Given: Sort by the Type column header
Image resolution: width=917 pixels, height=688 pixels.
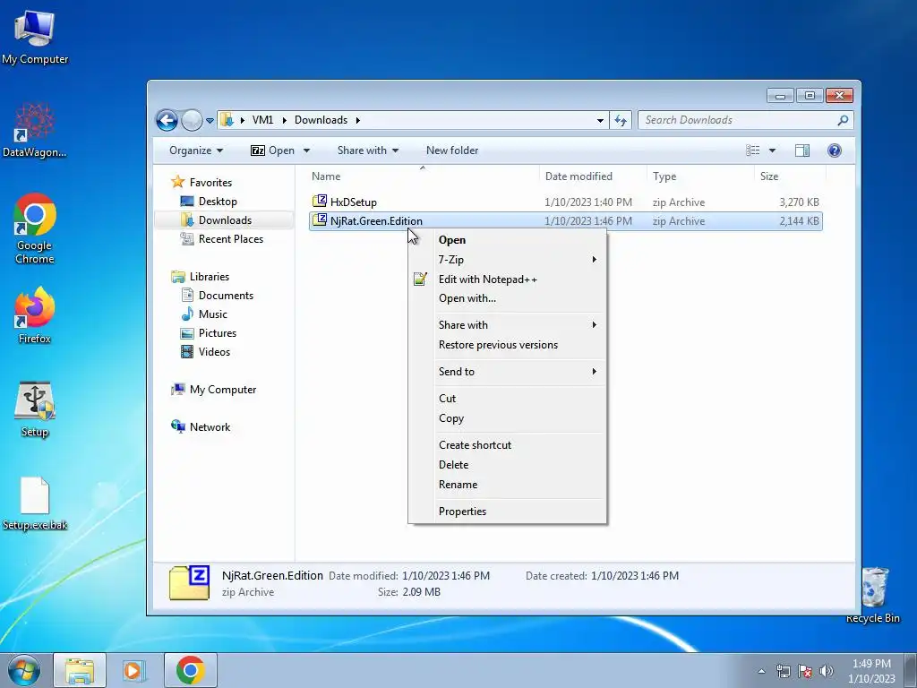Looking at the screenshot, I should click(x=700, y=176).
